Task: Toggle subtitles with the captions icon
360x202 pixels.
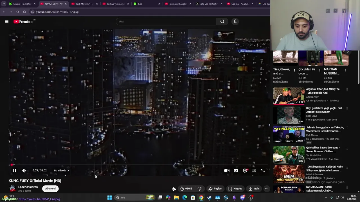Action: [236, 171]
